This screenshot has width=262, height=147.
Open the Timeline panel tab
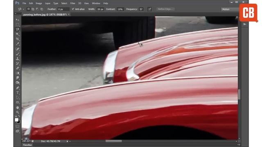coord(27,145)
